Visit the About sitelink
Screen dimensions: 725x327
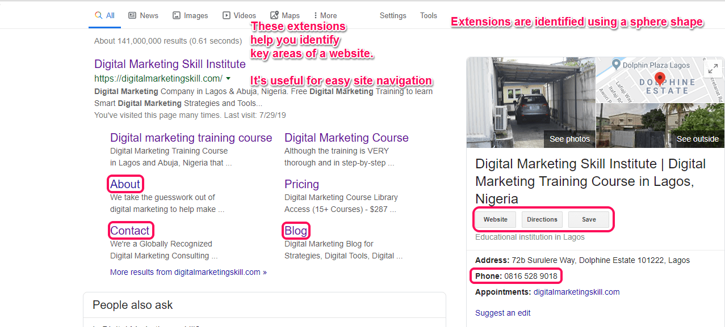(x=125, y=184)
